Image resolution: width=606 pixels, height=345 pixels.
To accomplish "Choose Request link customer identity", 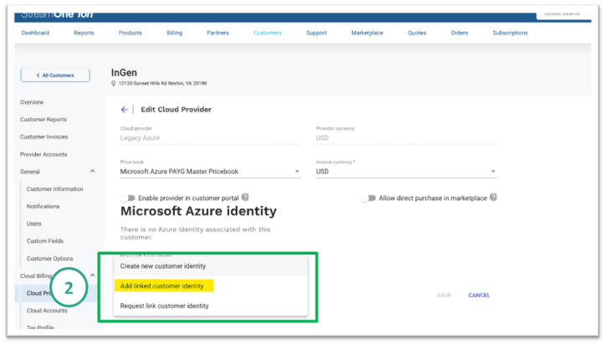I will click(164, 306).
